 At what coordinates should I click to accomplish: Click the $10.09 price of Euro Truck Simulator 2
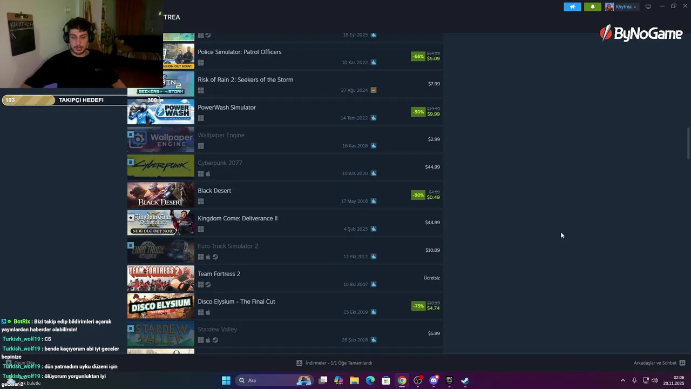432,250
